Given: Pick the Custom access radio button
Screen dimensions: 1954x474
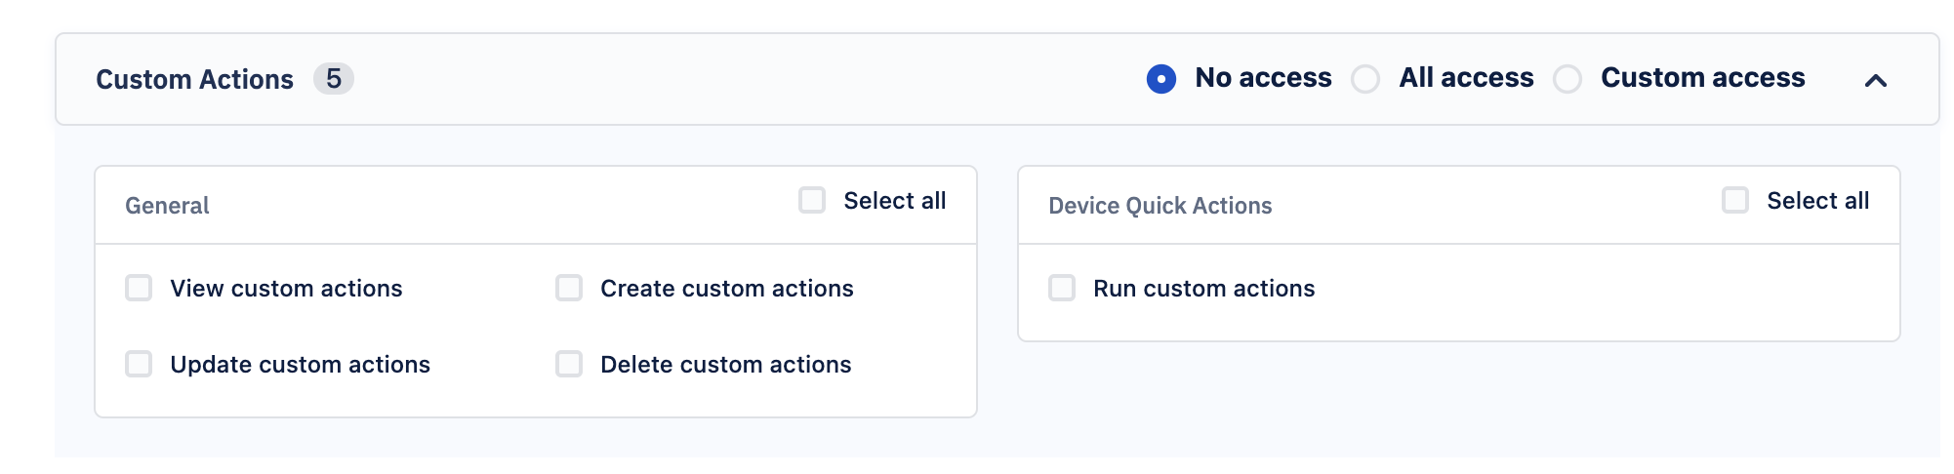Looking at the screenshot, I should click(x=1567, y=79).
